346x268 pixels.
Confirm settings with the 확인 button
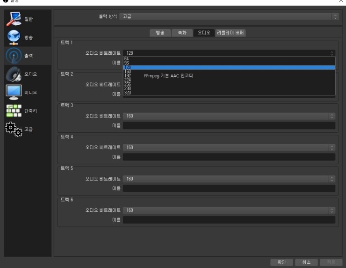tap(281, 262)
